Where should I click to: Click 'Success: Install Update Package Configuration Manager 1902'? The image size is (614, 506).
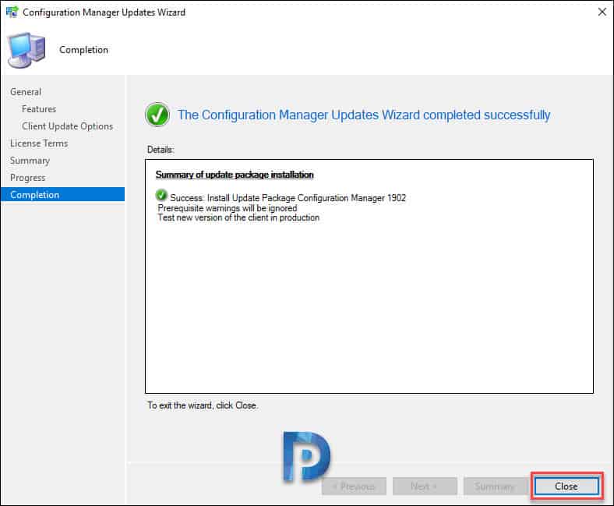click(x=288, y=198)
